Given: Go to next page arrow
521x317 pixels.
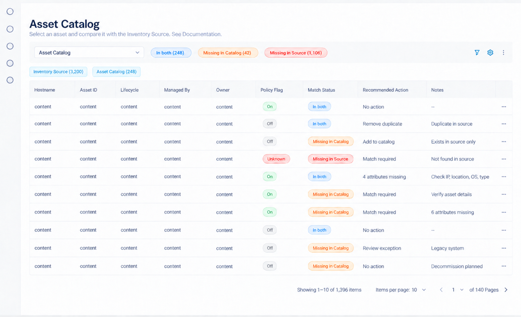Looking at the screenshot, I should tap(506, 290).
